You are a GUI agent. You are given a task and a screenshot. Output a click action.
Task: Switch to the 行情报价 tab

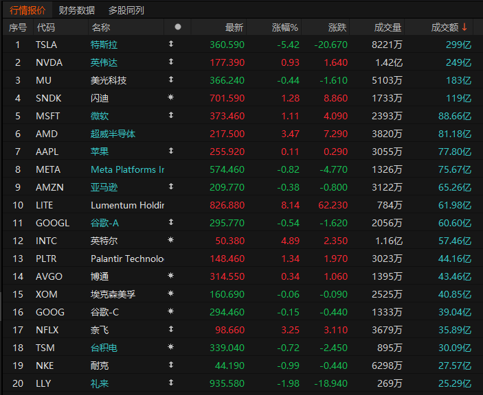pos(27,10)
